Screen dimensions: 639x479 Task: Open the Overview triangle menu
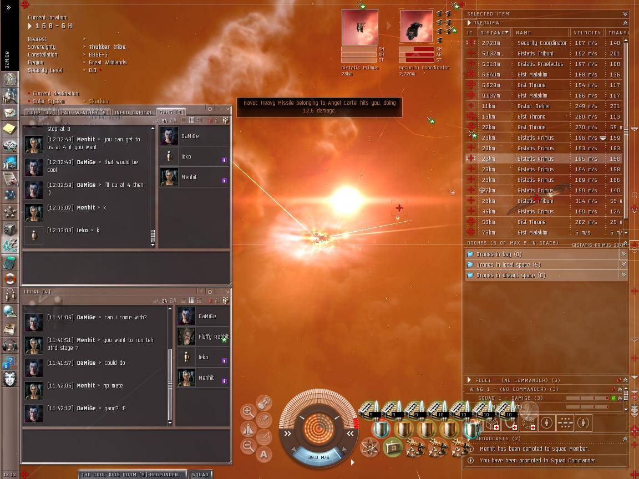pyautogui.click(x=469, y=23)
